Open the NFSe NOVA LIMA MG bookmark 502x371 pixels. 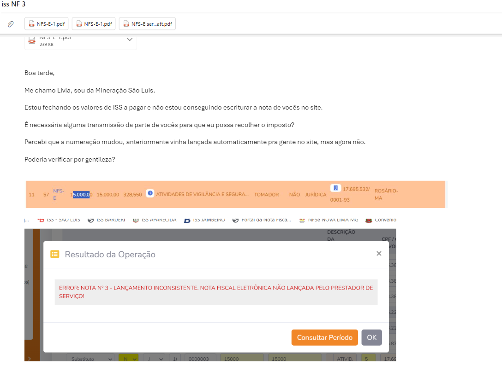(x=329, y=220)
